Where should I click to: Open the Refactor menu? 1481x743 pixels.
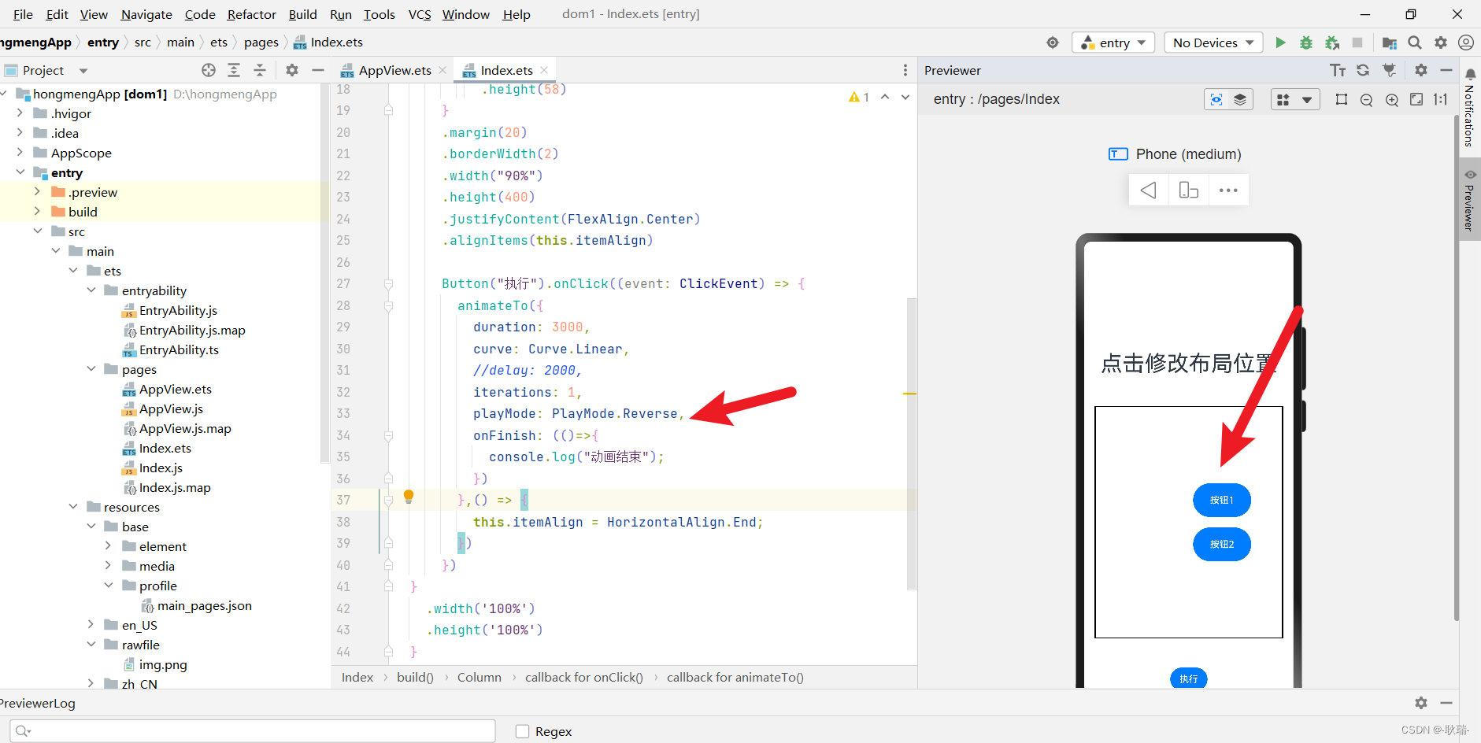click(x=251, y=14)
